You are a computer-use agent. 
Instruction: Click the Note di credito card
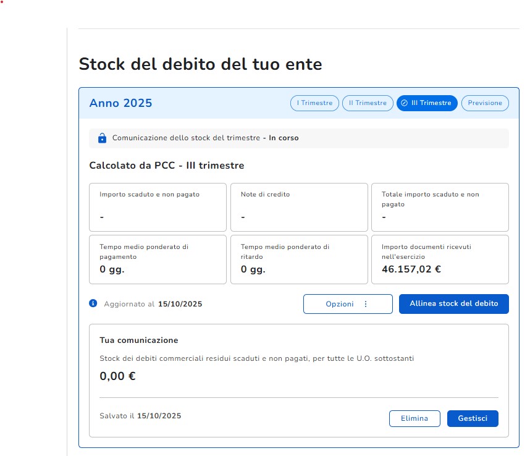299,207
